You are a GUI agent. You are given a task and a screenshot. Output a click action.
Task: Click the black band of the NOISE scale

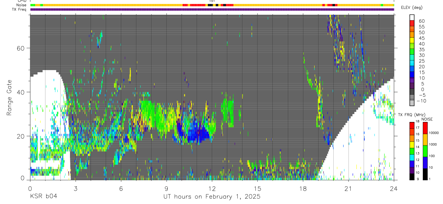click(425, 174)
